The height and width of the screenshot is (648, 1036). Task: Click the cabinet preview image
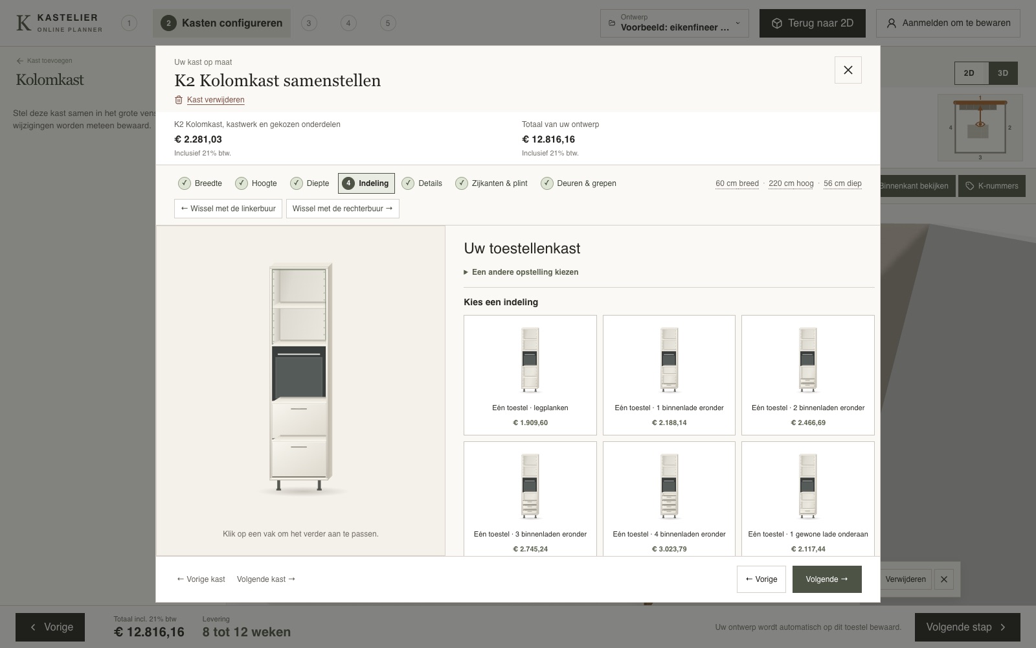click(301, 378)
